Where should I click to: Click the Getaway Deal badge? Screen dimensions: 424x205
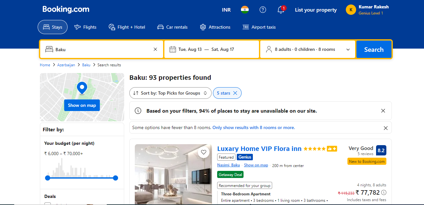(x=230, y=174)
